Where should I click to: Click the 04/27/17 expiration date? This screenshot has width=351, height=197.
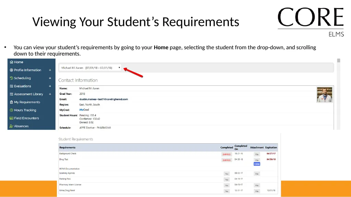(x=271, y=154)
